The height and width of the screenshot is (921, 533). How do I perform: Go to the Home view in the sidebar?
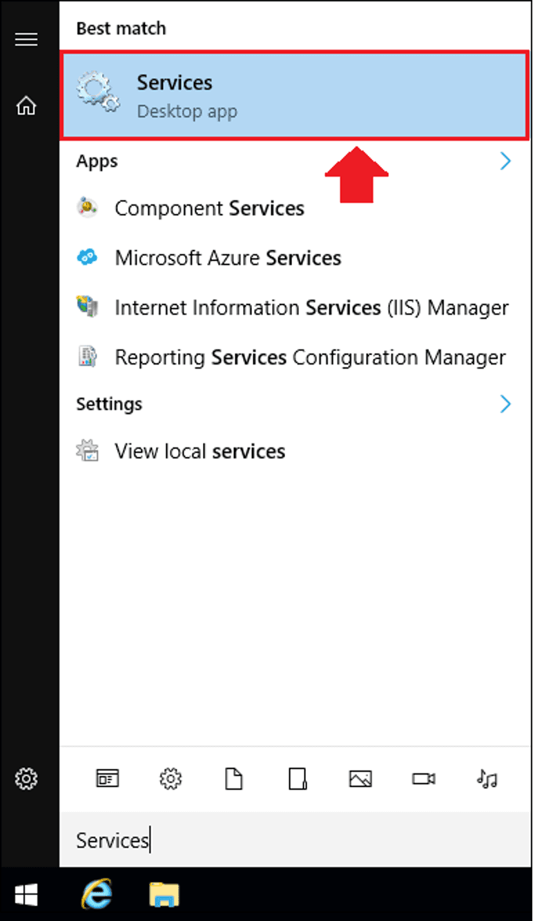click(x=26, y=106)
